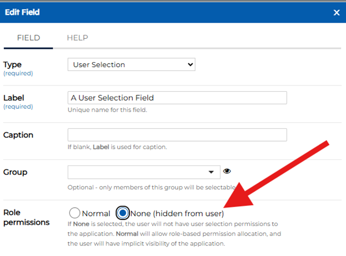Click the bold Label field name
This screenshot has height=256, width=346.
pos(14,98)
